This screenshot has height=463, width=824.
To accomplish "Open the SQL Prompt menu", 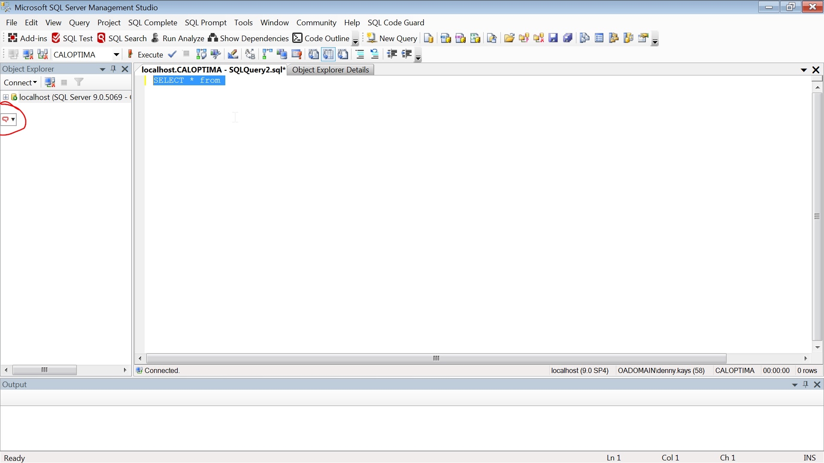I will click(206, 22).
